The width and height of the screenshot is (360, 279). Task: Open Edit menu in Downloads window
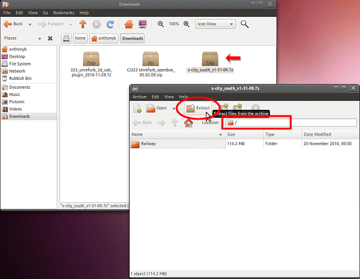19,13
